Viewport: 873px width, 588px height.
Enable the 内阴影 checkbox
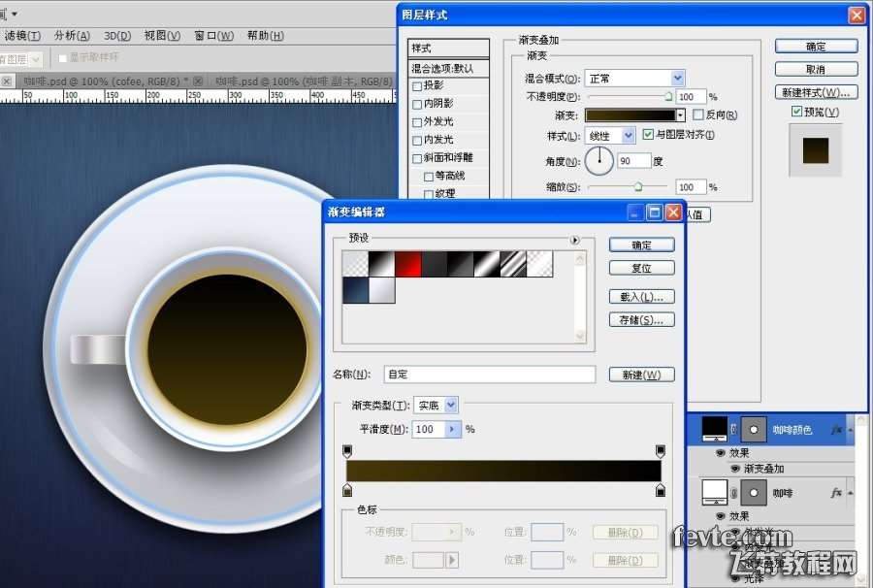[x=417, y=104]
